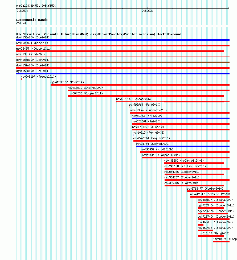Click the nsv821361 (Ju2010) label
Viewport: 237px width, 260px height.
coord(146,122)
